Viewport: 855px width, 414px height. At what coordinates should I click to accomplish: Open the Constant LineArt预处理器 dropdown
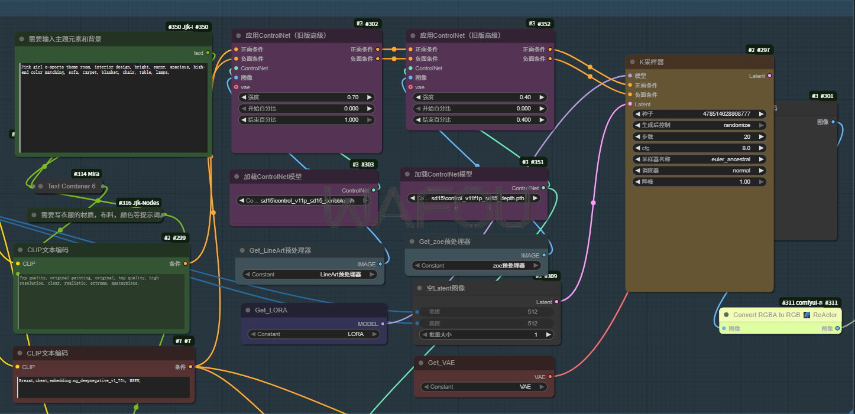(310, 275)
